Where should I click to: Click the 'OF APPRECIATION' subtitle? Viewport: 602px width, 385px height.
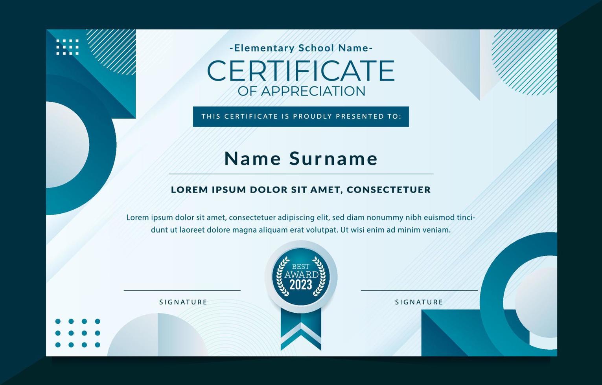click(x=302, y=91)
